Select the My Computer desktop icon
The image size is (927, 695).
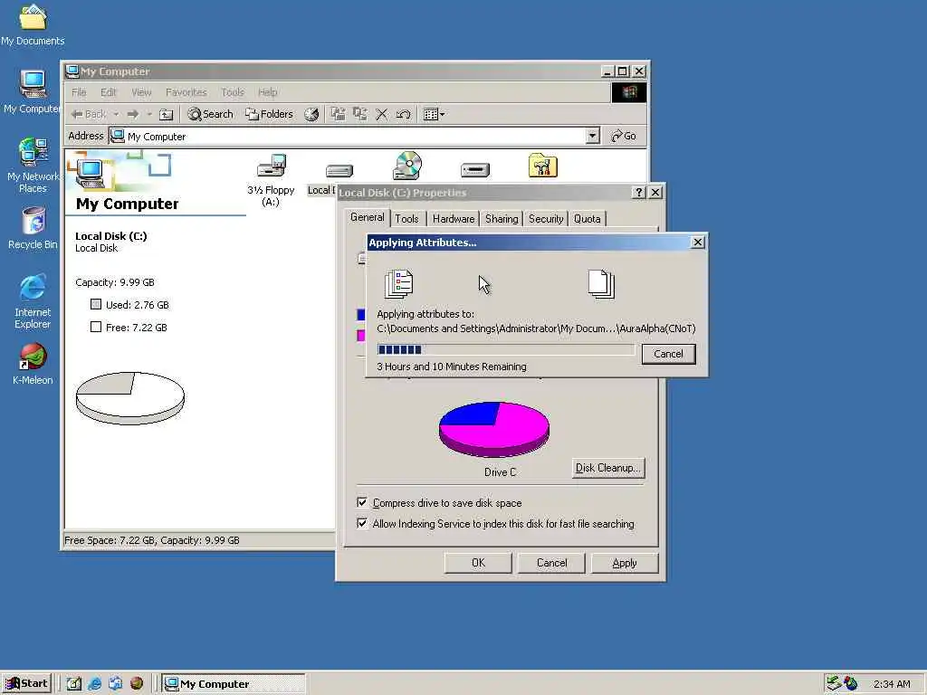click(33, 91)
